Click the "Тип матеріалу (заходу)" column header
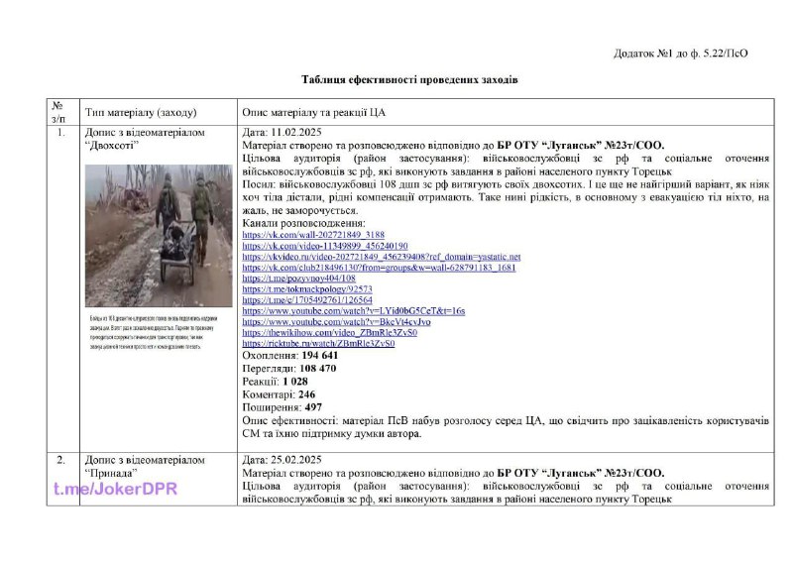Screen dimensions: 793x561 pos(141,111)
